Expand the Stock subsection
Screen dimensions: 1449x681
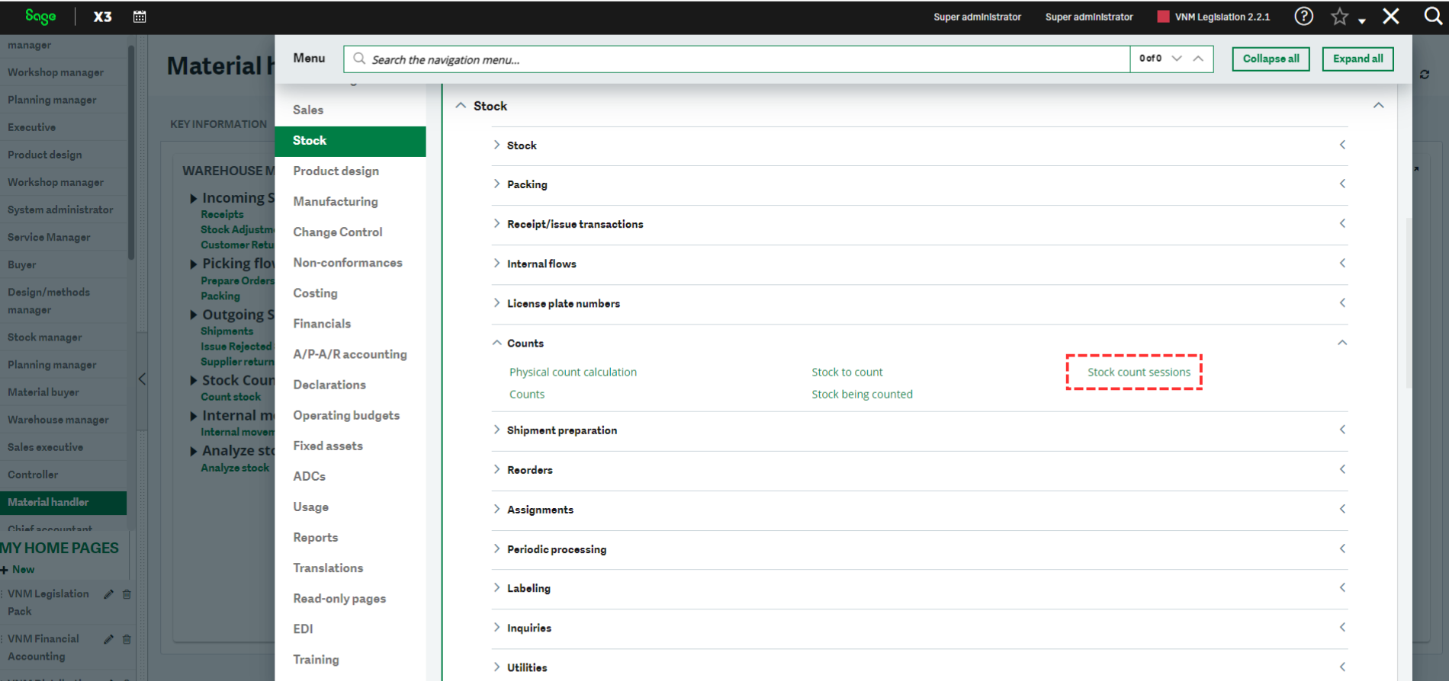[496, 145]
